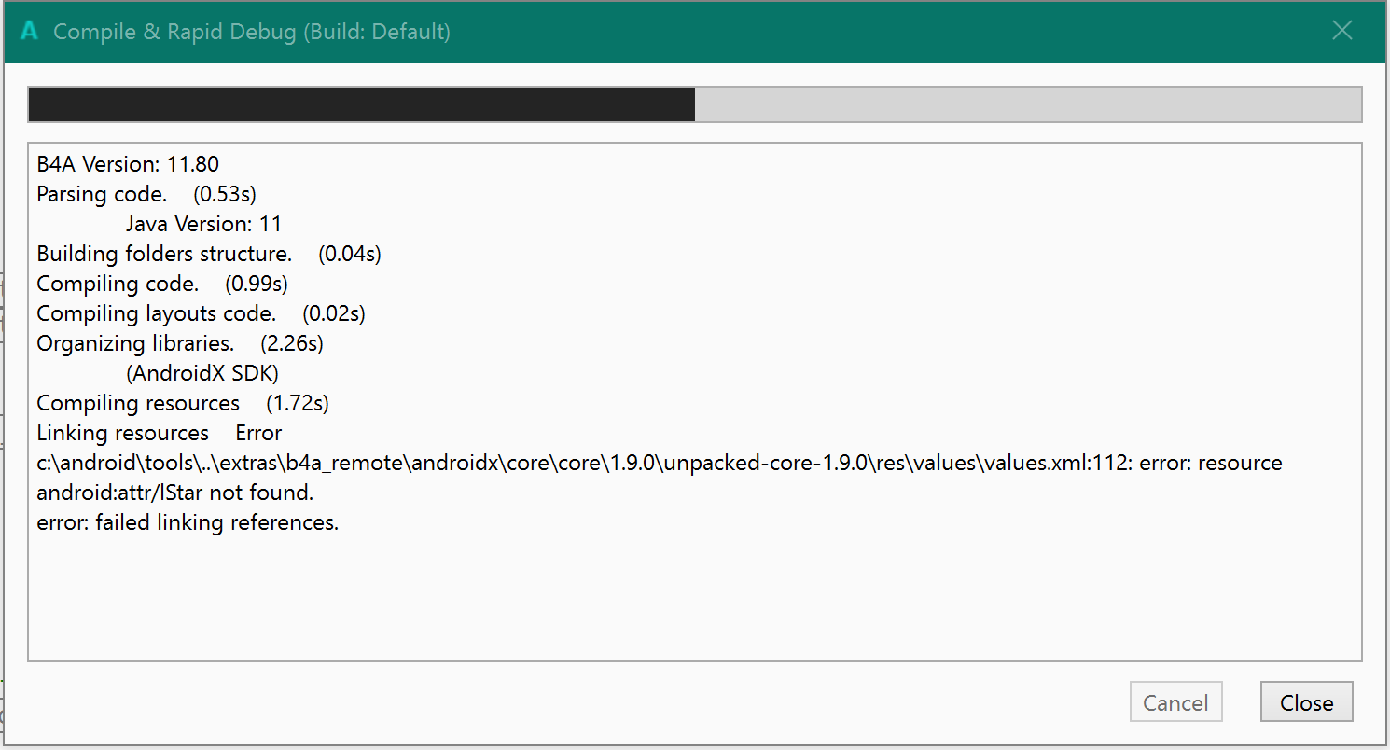Image resolution: width=1390 pixels, height=750 pixels.
Task: Select the '(AndroidX SDK)' line
Action: coord(202,374)
